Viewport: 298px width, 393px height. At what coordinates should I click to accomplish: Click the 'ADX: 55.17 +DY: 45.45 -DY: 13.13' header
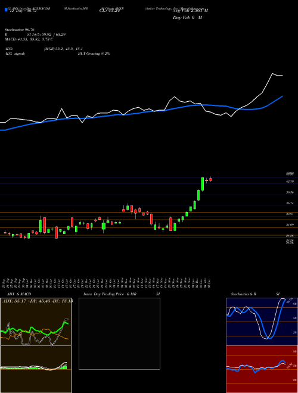[x=38, y=301]
